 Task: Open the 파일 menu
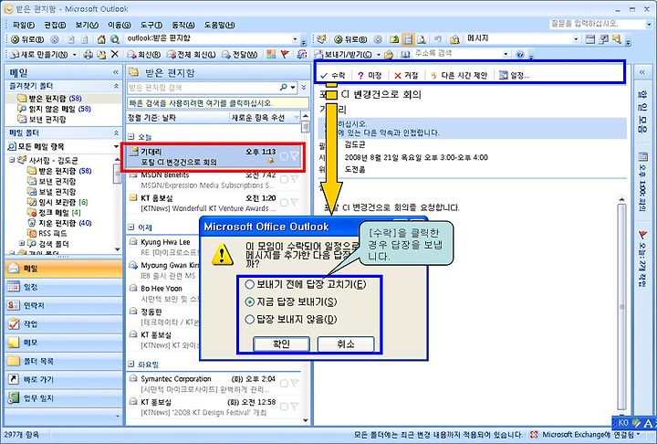coord(24,25)
